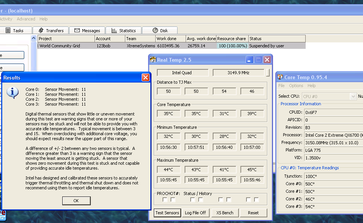This screenshot has height=223, width=363.
Task: Close the Real Temp window
Action: pyautogui.click(x=267, y=60)
